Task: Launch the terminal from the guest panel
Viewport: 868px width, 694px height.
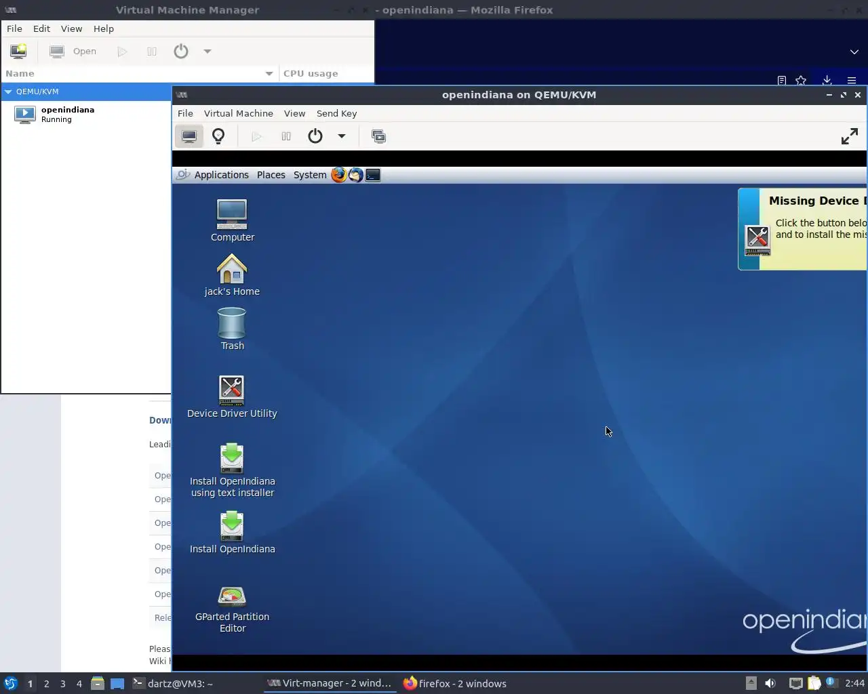Action: pyautogui.click(x=373, y=175)
